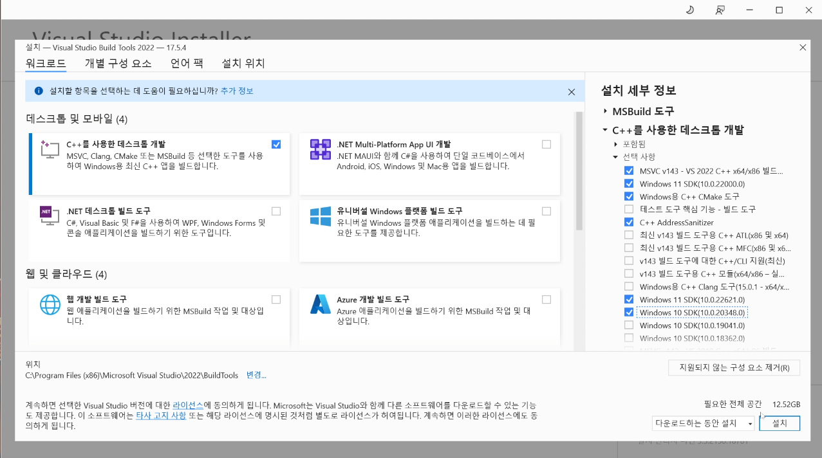Switch to the 개별 구성 요소 tab

(118, 64)
